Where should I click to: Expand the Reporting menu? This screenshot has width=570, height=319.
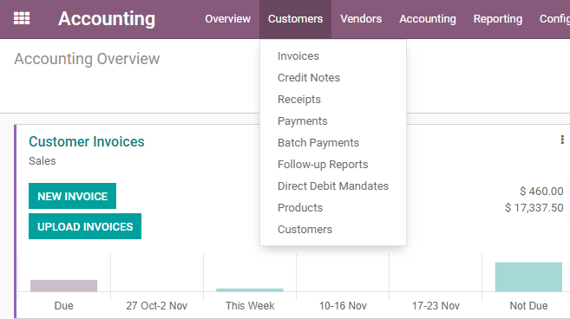click(x=498, y=19)
